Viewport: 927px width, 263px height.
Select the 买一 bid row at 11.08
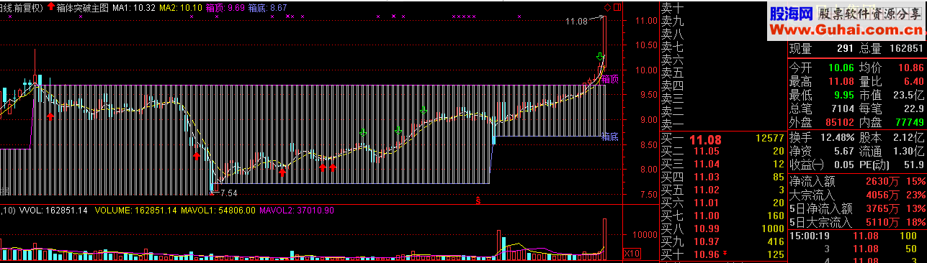(722, 138)
